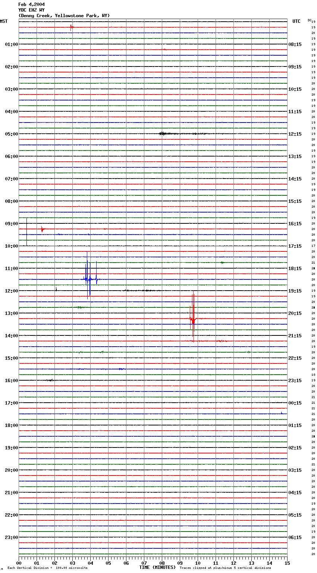
Task: Click the '11:00' MST time label
Action: (12, 269)
